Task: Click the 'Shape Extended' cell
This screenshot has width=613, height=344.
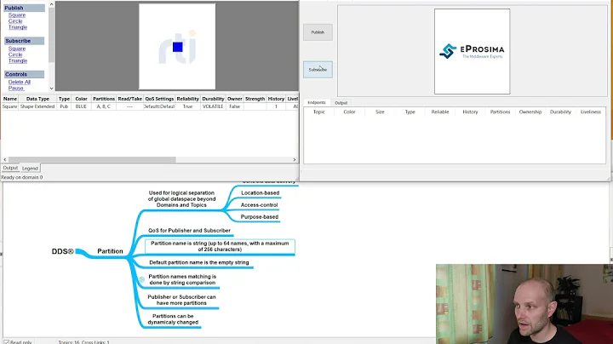Action: pyautogui.click(x=37, y=106)
